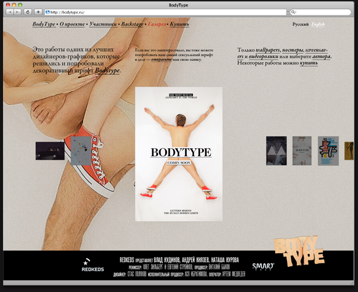The height and width of the screenshot is (292, 358).
Task: Switch language to Русский
Action: coord(301,24)
